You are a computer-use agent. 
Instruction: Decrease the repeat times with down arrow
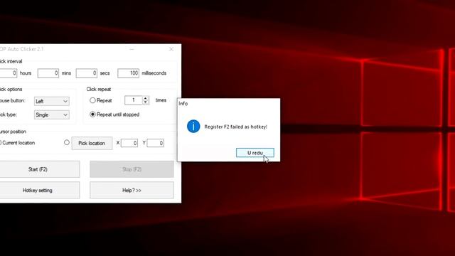pos(146,102)
